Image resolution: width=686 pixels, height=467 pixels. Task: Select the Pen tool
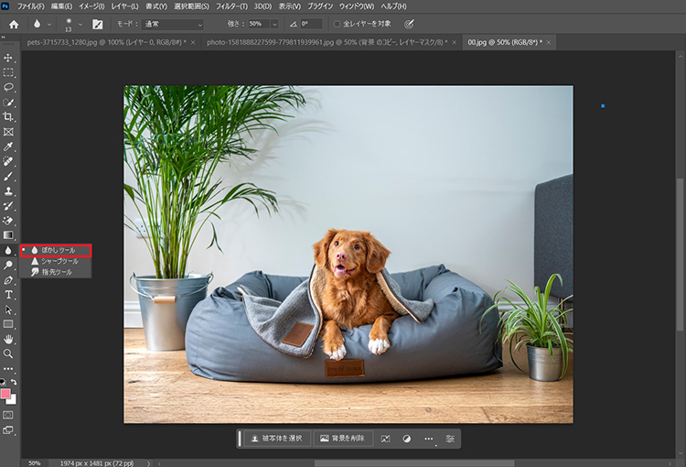8,280
